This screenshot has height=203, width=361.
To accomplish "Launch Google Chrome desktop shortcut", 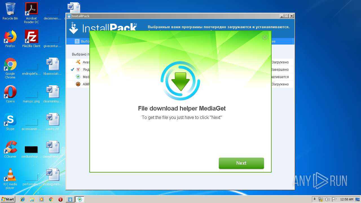I will click(x=10, y=68).
